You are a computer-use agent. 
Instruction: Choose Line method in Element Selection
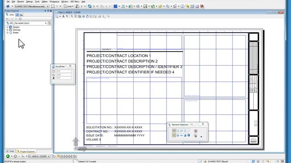pyautogui.click(x=189, y=131)
